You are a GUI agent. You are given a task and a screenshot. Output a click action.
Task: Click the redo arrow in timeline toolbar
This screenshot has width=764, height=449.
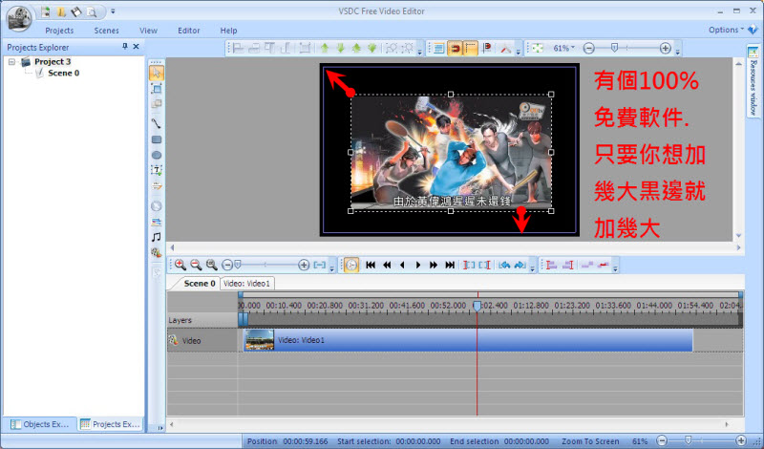pyautogui.click(x=520, y=265)
